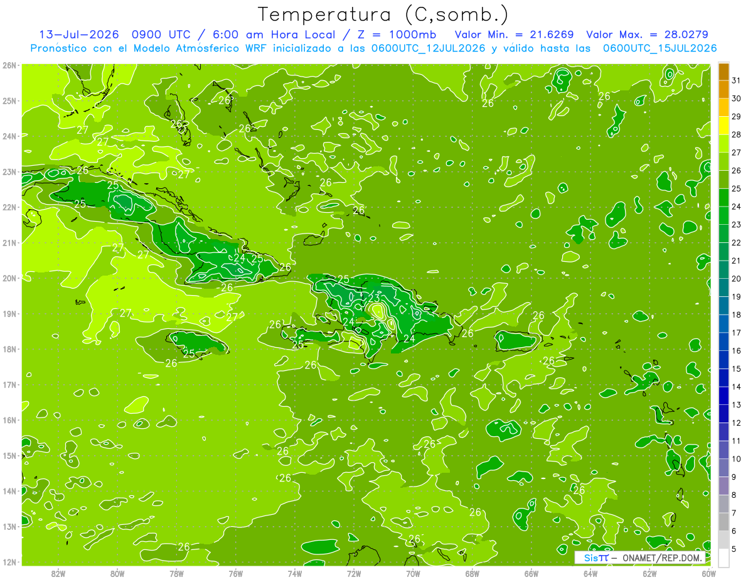This screenshot has height=582, width=753.
Task: Click "0600UTC_15JUL2026" valid-until time text
Action: (660, 48)
